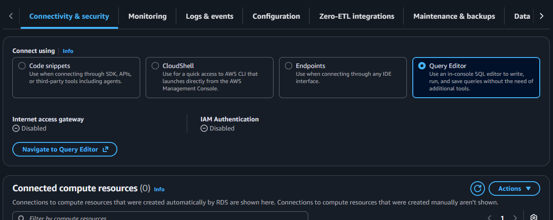Open the Connectivity & security tab
The image size is (553, 220).
(69, 16)
